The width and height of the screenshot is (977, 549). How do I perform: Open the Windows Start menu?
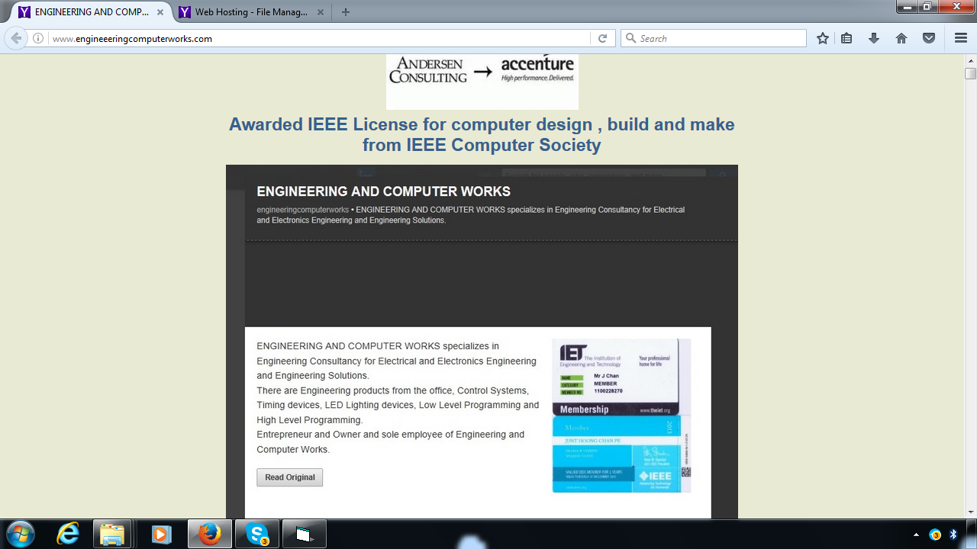(x=21, y=534)
